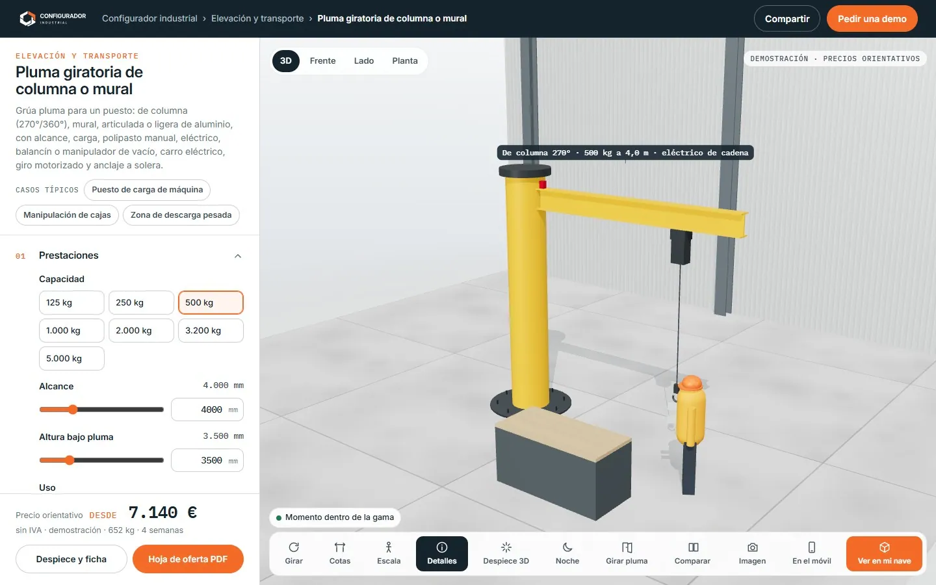Image resolution: width=936 pixels, height=585 pixels.
Task: Click the 7.140 € price text
Action: 162,513
